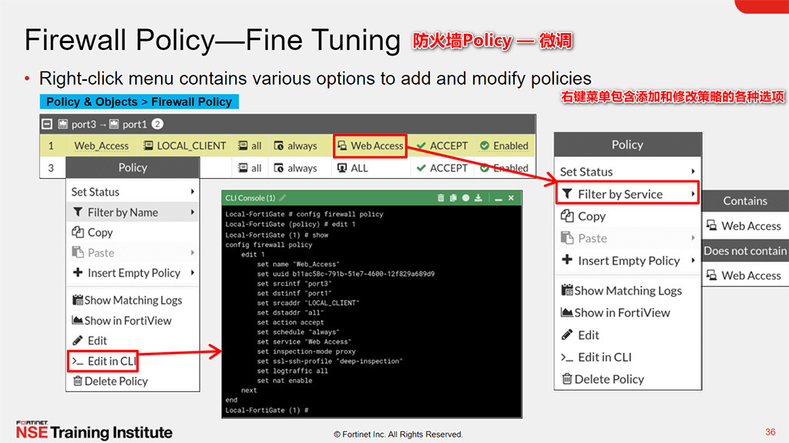Click Show Matching Logs in right menu
The width and height of the screenshot is (789, 443).
pyautogui.click(x=627, y=290)
